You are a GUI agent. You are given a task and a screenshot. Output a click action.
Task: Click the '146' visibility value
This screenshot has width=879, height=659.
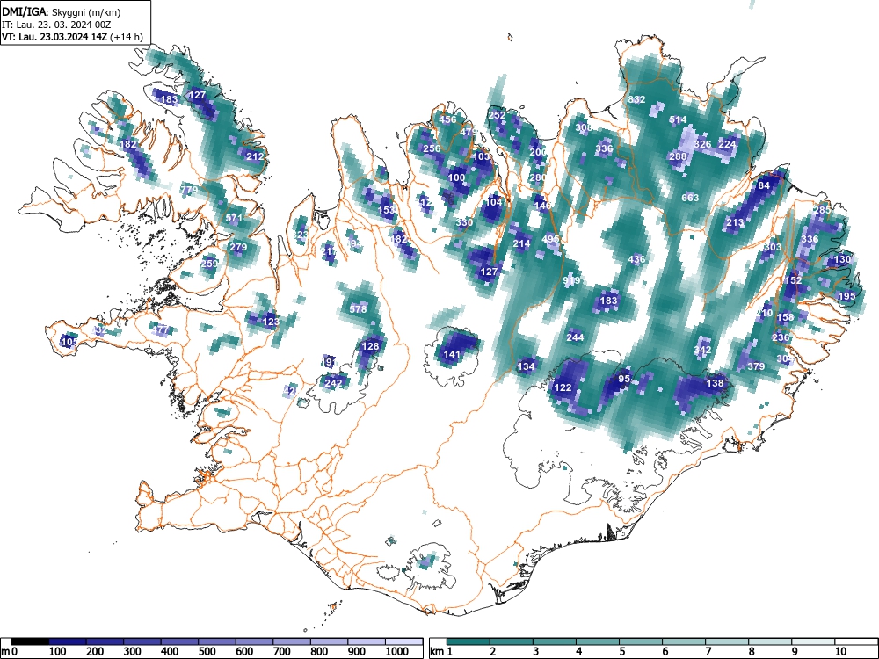coord(542,206)
